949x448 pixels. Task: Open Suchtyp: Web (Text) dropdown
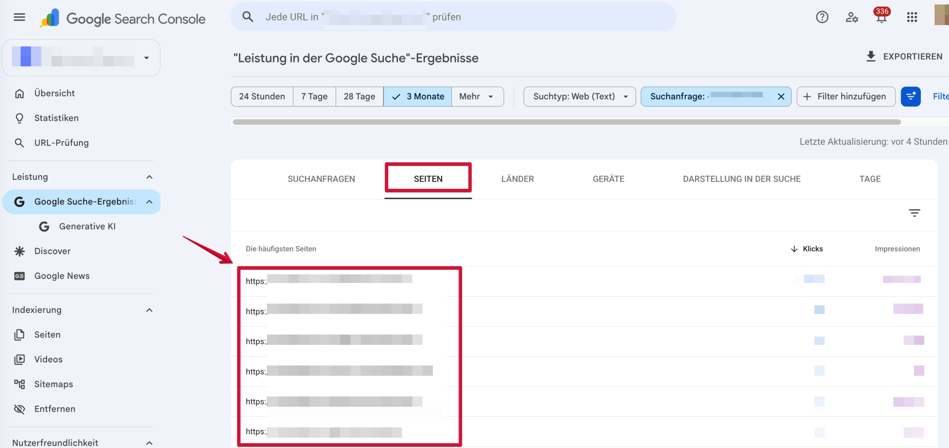pos(579,96)
